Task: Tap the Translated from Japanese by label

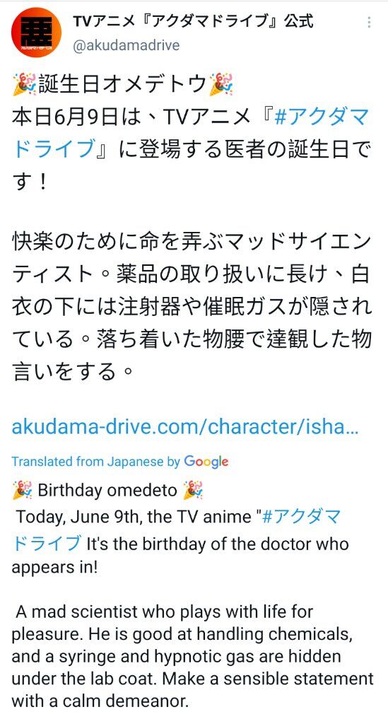Action: tap(95, 461)
